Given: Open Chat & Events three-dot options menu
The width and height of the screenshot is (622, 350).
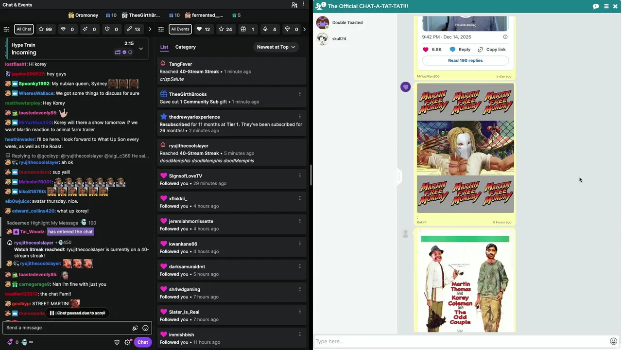Looking at the screenshot, I should 304,5.
